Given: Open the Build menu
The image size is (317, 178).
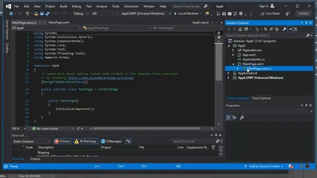Looking at the screenshot, I should [x=63, y=6].
